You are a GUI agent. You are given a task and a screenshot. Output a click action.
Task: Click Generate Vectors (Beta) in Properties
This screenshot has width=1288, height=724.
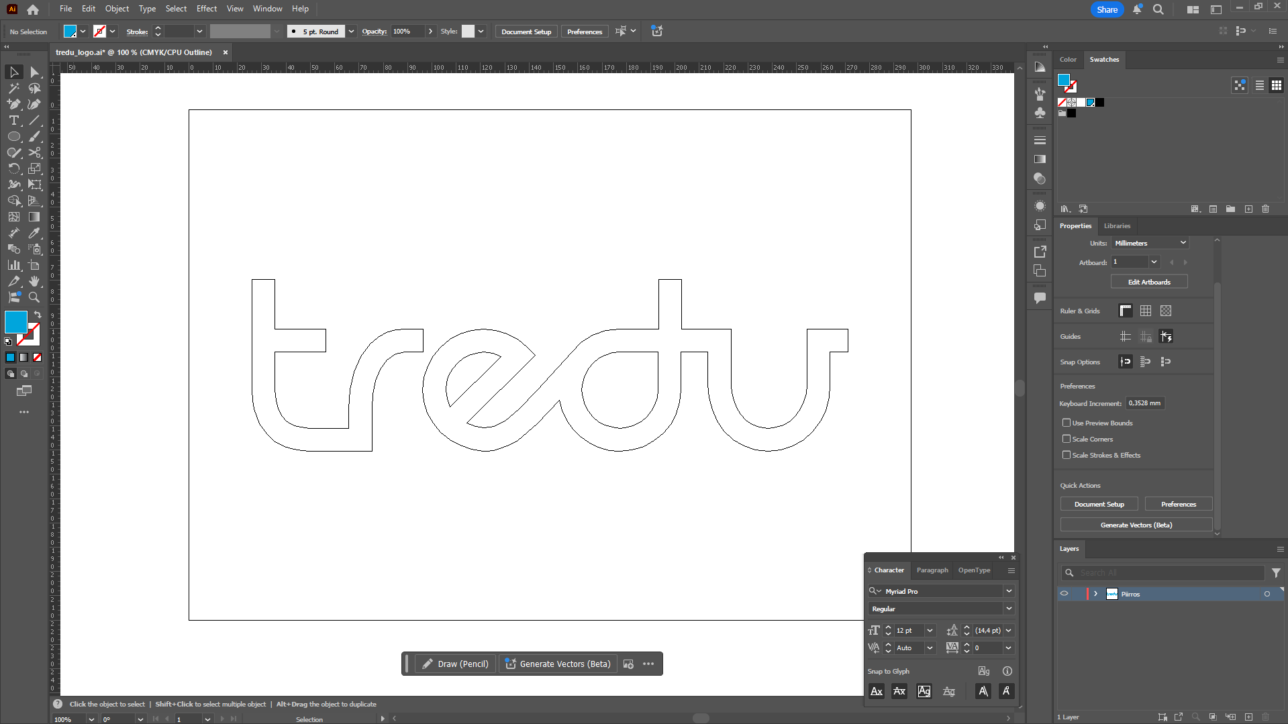[1136, 525]
